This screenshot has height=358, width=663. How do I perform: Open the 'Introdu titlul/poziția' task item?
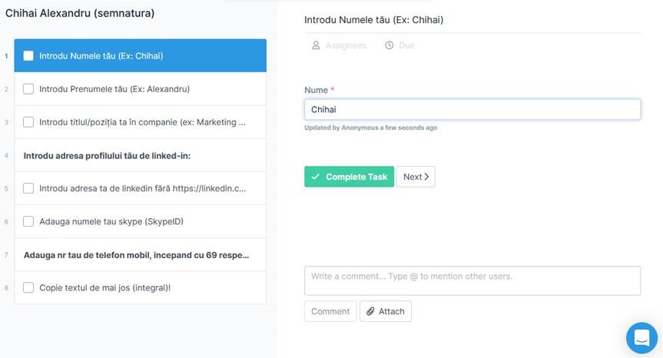(142, 122)
